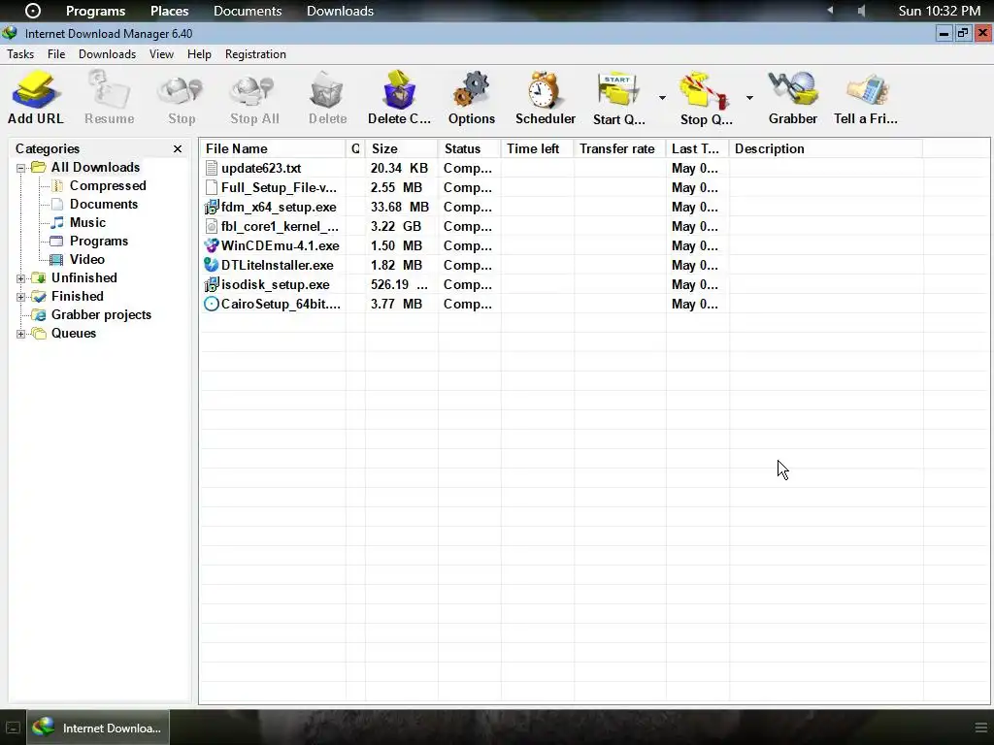Open the Places menu in top panel

tap(169, 11)
